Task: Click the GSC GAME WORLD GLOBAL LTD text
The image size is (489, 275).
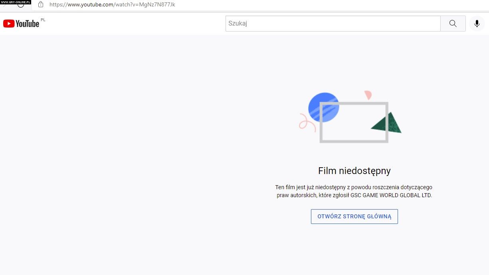Action: coord(391,195)
